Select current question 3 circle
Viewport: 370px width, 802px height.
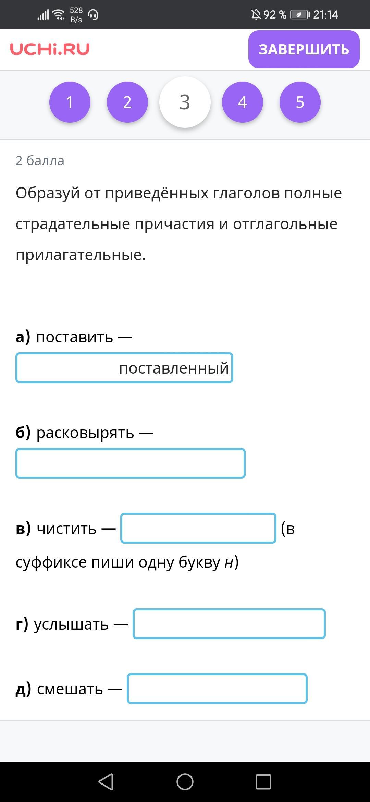185,102
